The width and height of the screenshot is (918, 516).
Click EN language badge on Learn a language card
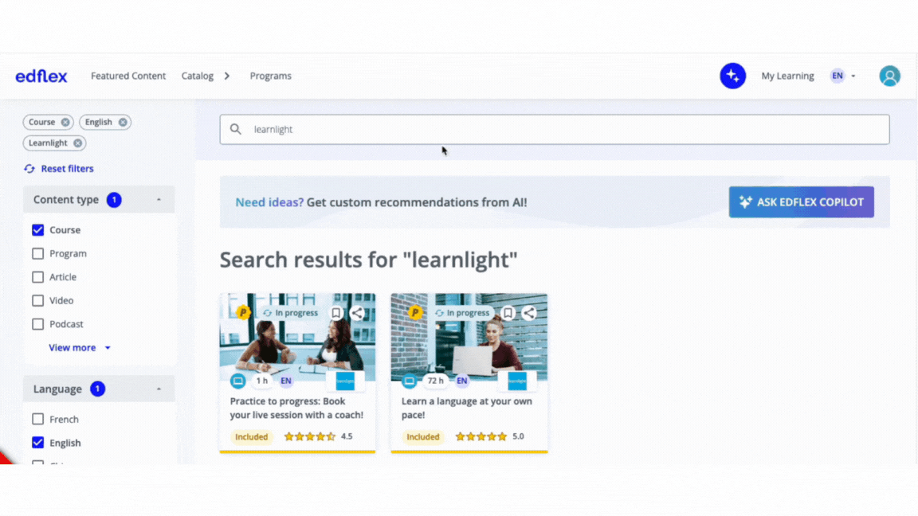[462, 381]
